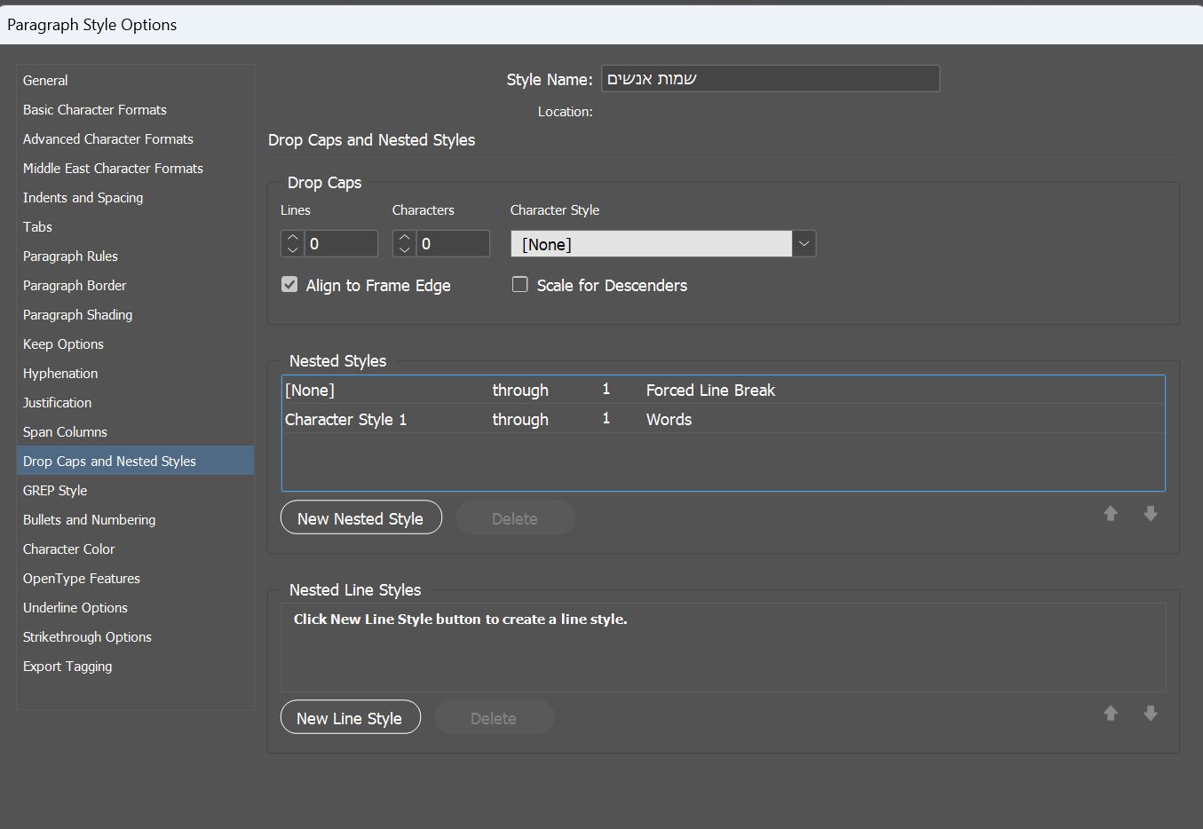This screenshot has width=1203, height=829.
Task: Click the move-down arrow for Nested Line Styles
Action: pos(1150,714)
